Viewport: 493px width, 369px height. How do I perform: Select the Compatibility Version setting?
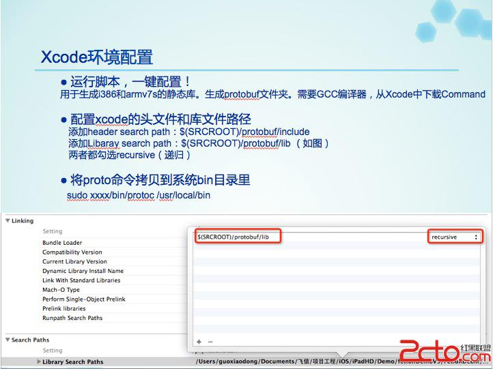pyautogui.click(x=72, y=252)
